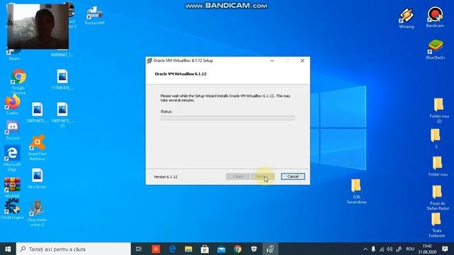454x255 pixels.
Task: Launch Microsoft Edge desktop shortcut
Action: coord(12,158)
